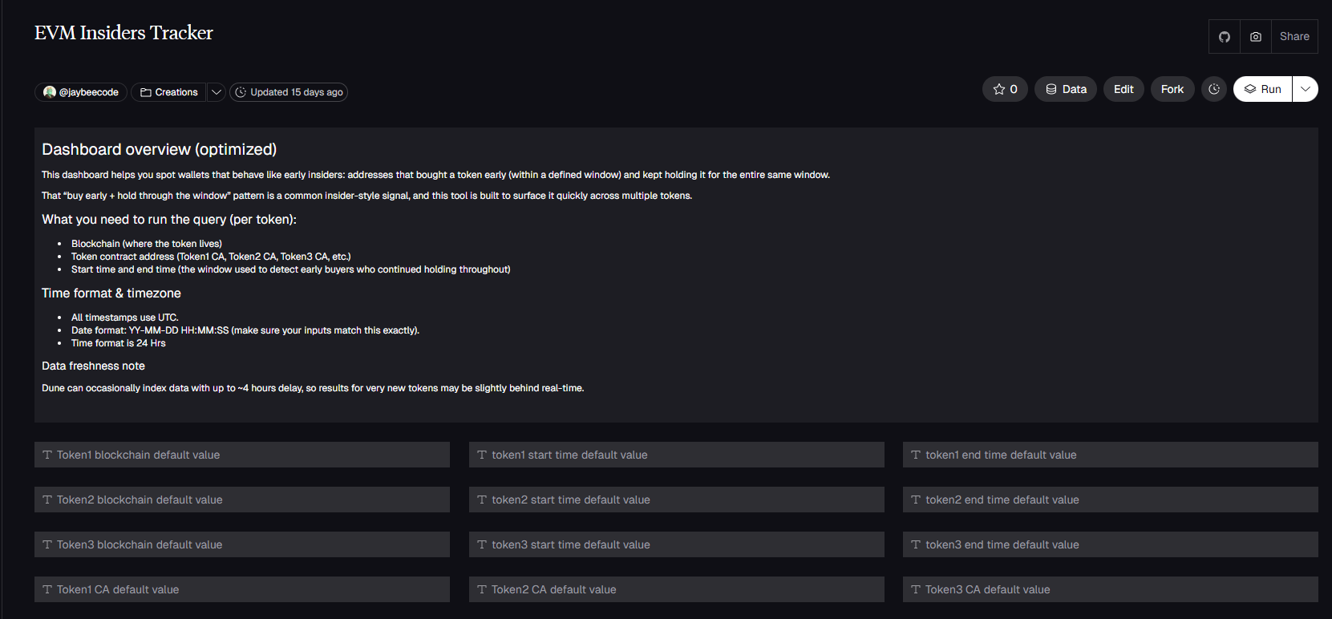
Task: Click the Token1 blockchain default value field
Action: pos(242,455)
